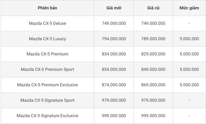Select the "Giá cũ" header cell
The height and width of the screenshot is (124, 206).
tap(153, 8)
